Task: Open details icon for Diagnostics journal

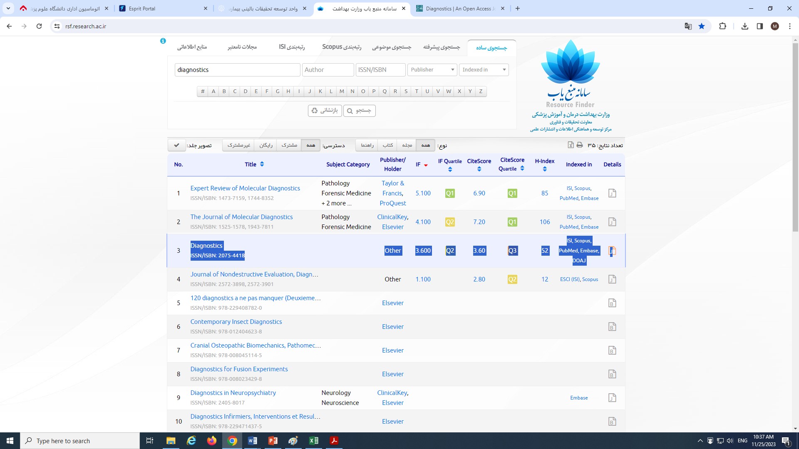Action: [612, 251]
